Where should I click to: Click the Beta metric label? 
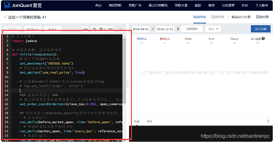[211, 39]
